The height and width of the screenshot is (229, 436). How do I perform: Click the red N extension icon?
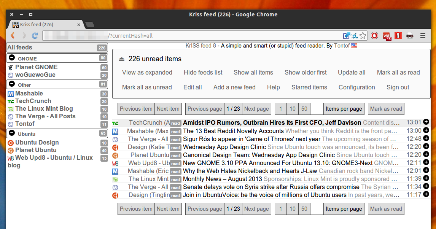click(398, 36)
